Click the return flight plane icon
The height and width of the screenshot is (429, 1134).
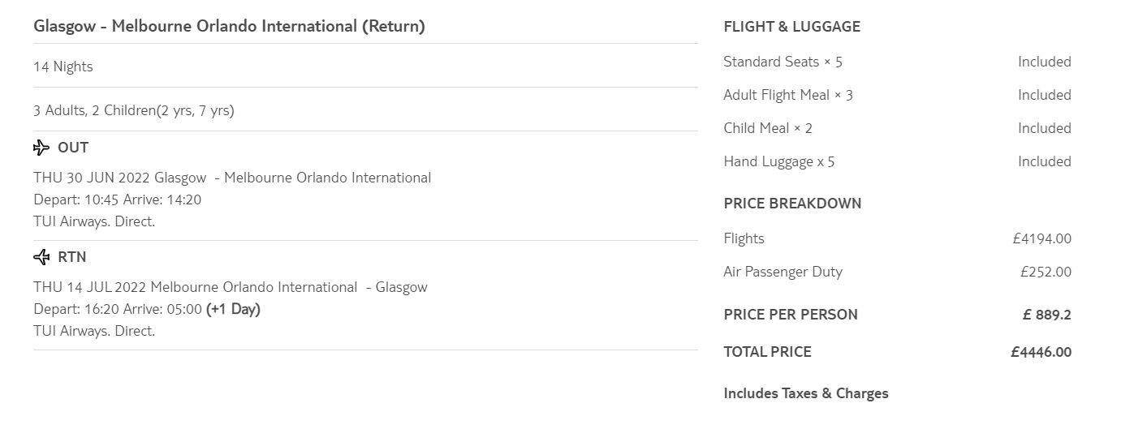[x=41, y=257]
